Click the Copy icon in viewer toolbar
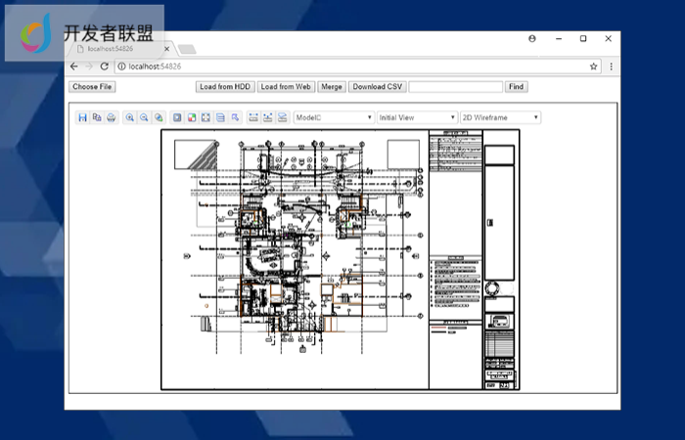This screenshot has height=440, width=685. (x=97, y=117)
